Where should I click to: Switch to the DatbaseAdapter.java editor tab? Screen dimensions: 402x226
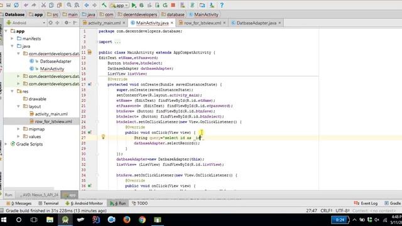(x=256, y=23)
